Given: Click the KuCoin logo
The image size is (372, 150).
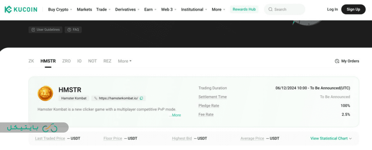Looking at the screenshot, I should 21,9.
